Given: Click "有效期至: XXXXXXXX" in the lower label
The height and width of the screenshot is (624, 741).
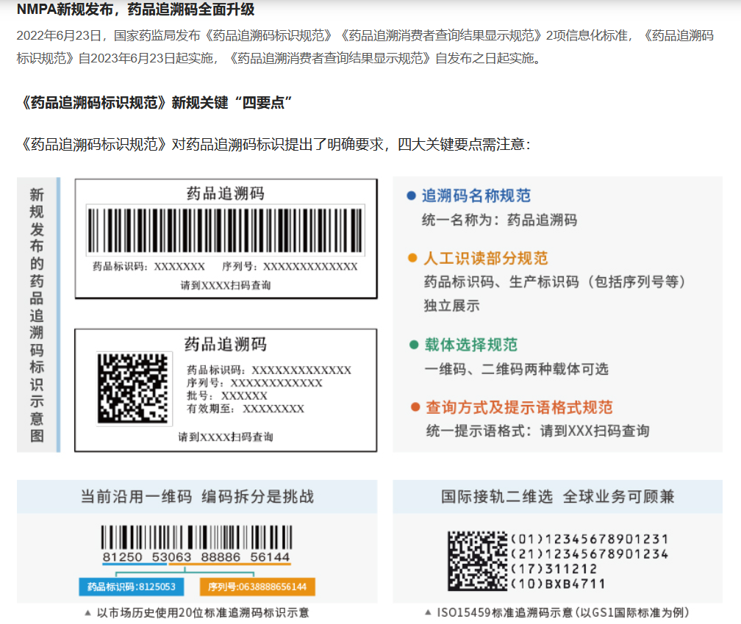Looking at the screenshot, I should [246, 409].
